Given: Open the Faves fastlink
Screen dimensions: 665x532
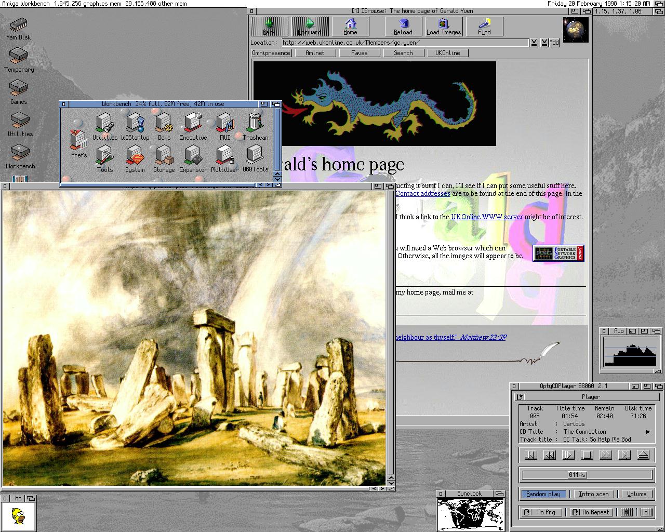Looking at the screenshot, I should 360,53.
